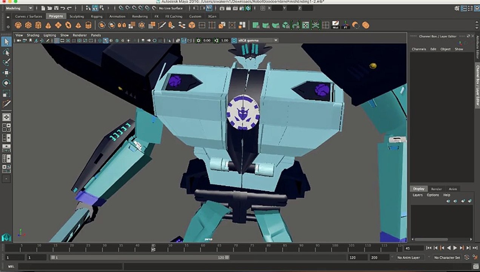Click the Multi-Cut knife shelf icon
Viewport: 480px width, 272px height.
coord(162,25)
